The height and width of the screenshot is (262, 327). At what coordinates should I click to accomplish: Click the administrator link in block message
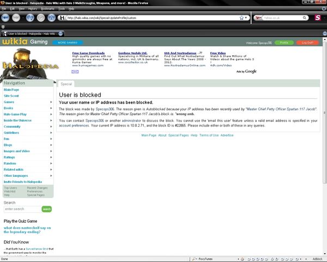(x=131, y=121)
